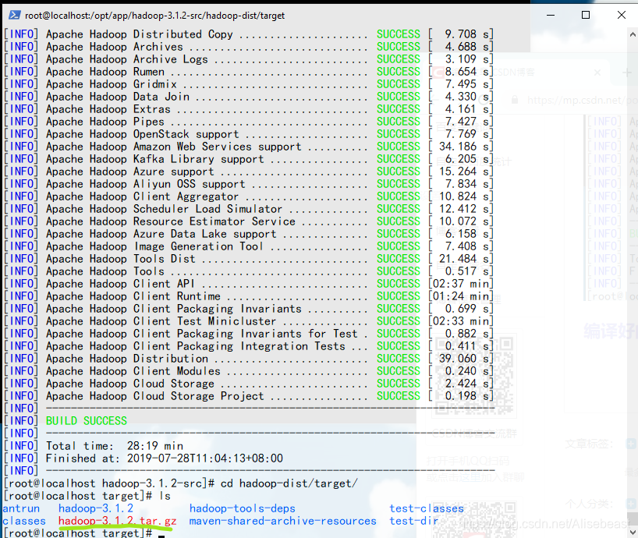Maximize the terminal window
Viewport: 638px width, 538px height.
(586, 16)
